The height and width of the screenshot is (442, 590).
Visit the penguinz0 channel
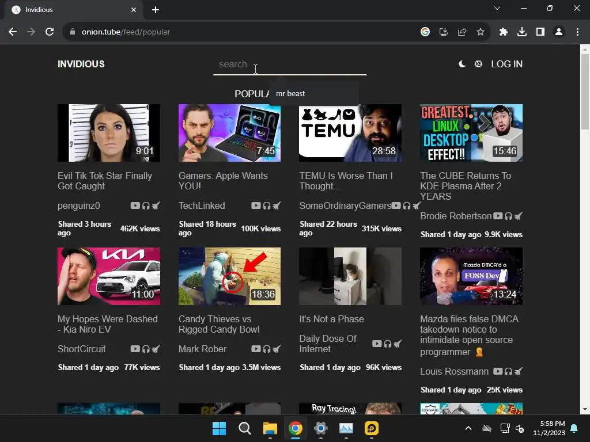78,205
